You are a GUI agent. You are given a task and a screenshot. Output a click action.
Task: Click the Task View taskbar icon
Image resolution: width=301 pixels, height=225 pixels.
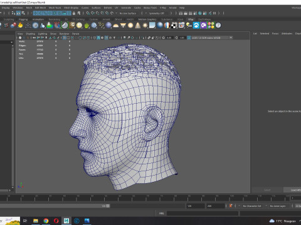(x=25, y=221)
